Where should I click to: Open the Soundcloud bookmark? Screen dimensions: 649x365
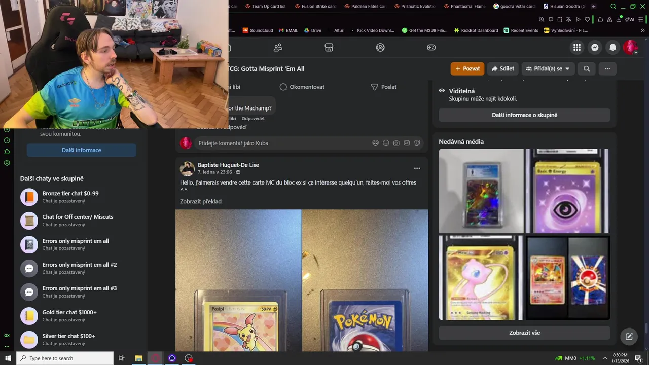(x=258, y=30)
